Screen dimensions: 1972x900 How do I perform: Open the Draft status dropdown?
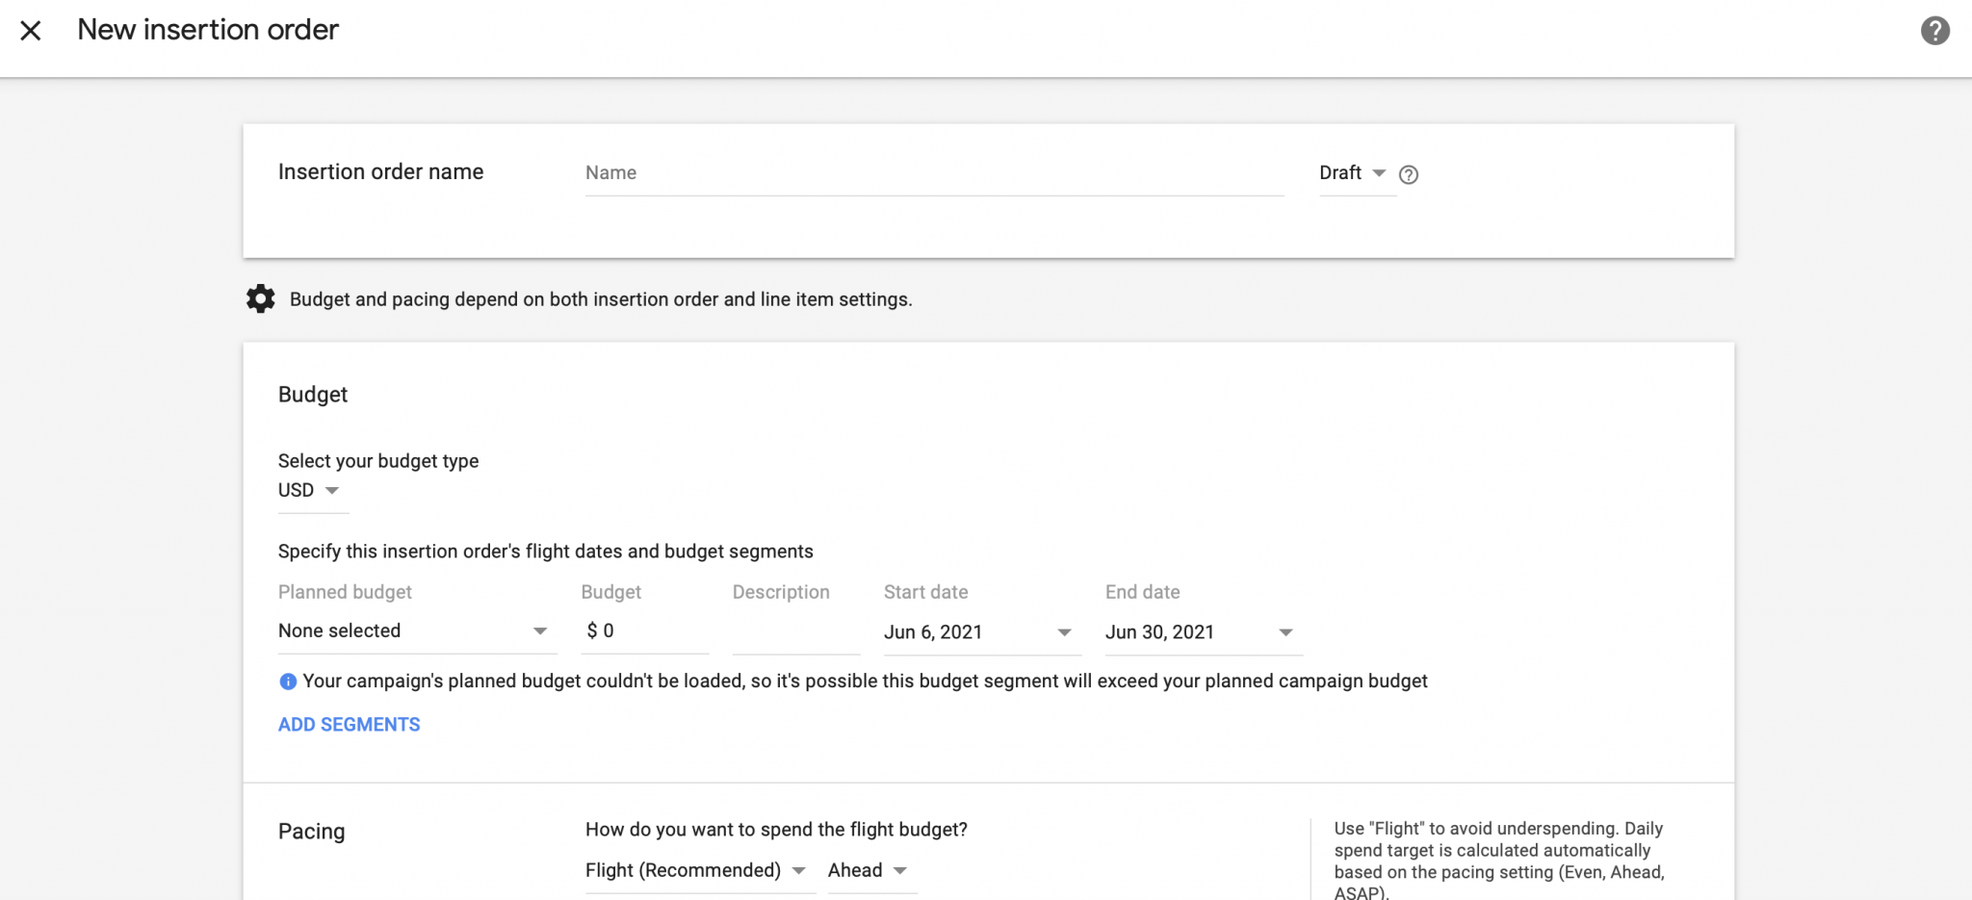(x=1352, y=173)
